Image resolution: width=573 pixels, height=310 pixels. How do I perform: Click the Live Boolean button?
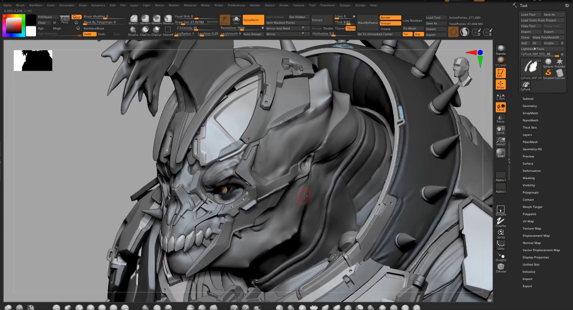[413, 20]
